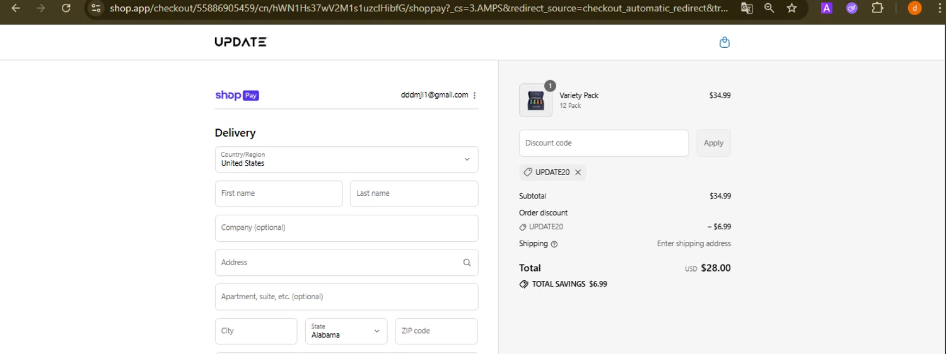This screenshot has height=354, width=946.
Task: Open the State dropdown showing Alabama
Action: 346,331
